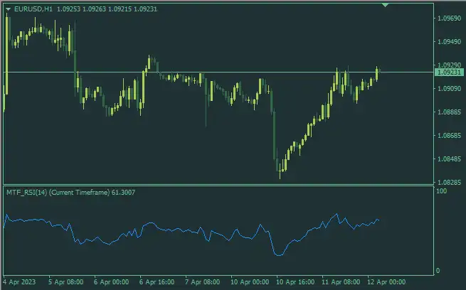Click the 6 Apr 16:00 time label
This screenshot has width=466, height=290.
(157, 281)
